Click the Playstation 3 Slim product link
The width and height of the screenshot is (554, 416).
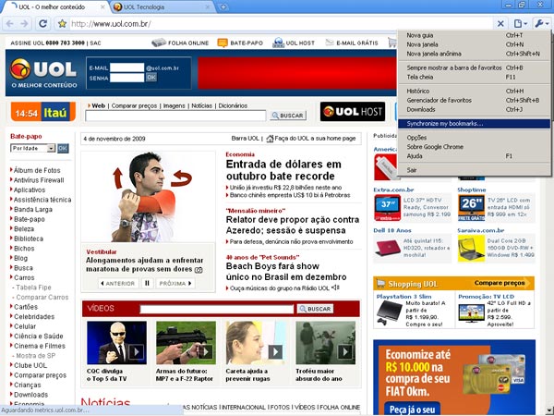click(403, 297)
